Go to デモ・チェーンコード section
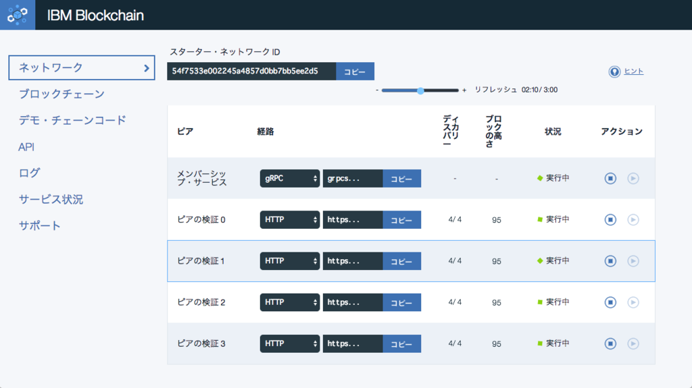Screen dimensions: 692x388 pos(72,120)
